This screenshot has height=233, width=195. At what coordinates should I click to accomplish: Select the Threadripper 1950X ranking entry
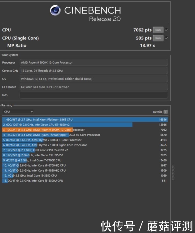(x=85, y=135)
